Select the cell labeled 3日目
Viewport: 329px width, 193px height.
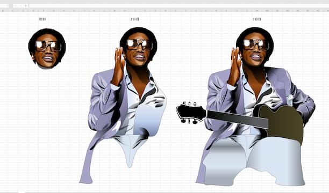257,19
